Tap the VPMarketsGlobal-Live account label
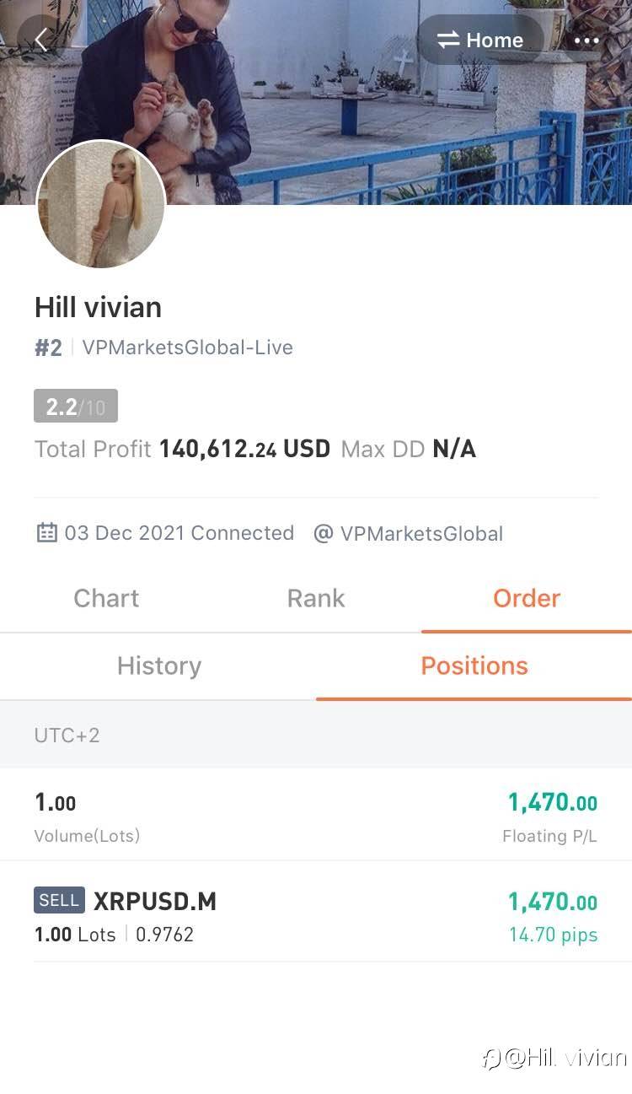Screen dimensions: 632x1094 pyautogui.click(x=187, y=348)
